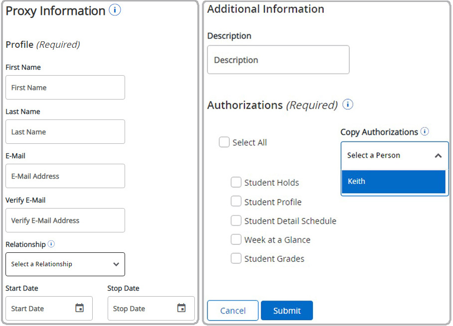Focus the First Name text field
The height and width of the screenshot is (326, 453).
[x=65, y=88]
